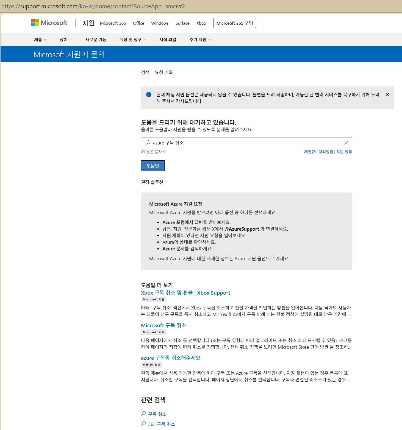Click Microsoft 지원 tag under Xbox result
The width and height of the screenshot is (402, 430).
coord(154,300)
